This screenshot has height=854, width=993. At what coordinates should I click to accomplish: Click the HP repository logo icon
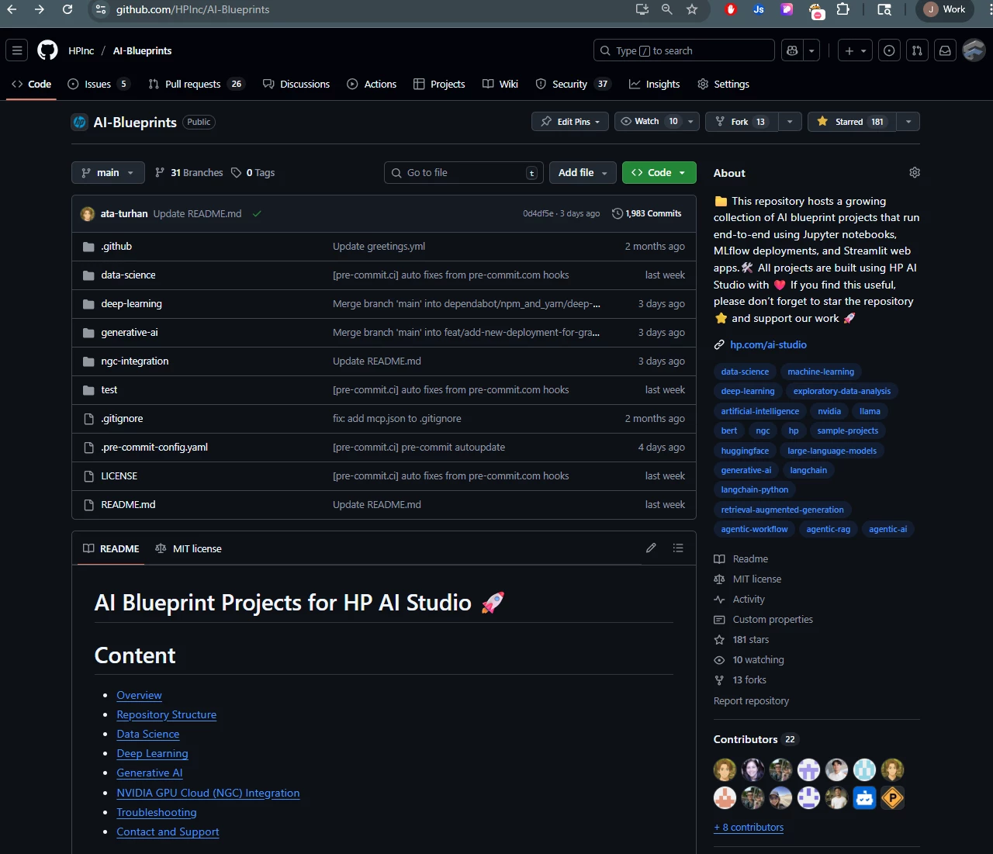tap(79, 122)
